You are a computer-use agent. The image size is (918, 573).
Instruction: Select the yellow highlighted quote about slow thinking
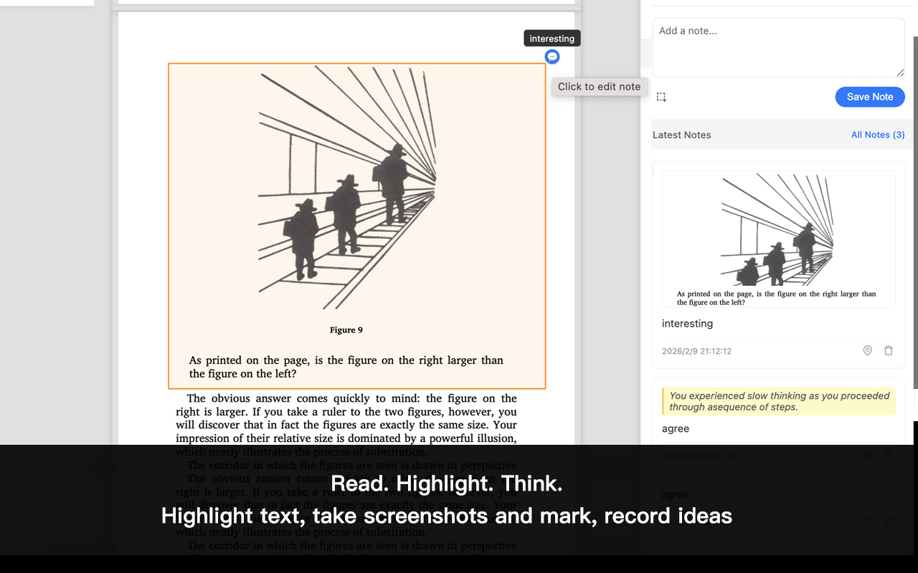779,401
